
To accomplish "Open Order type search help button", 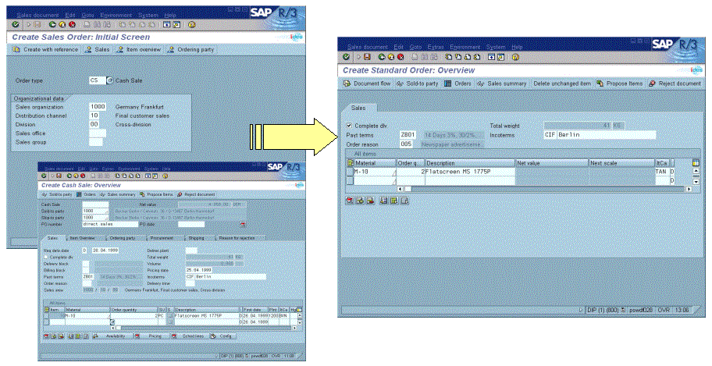I will [x=110, y=80].
